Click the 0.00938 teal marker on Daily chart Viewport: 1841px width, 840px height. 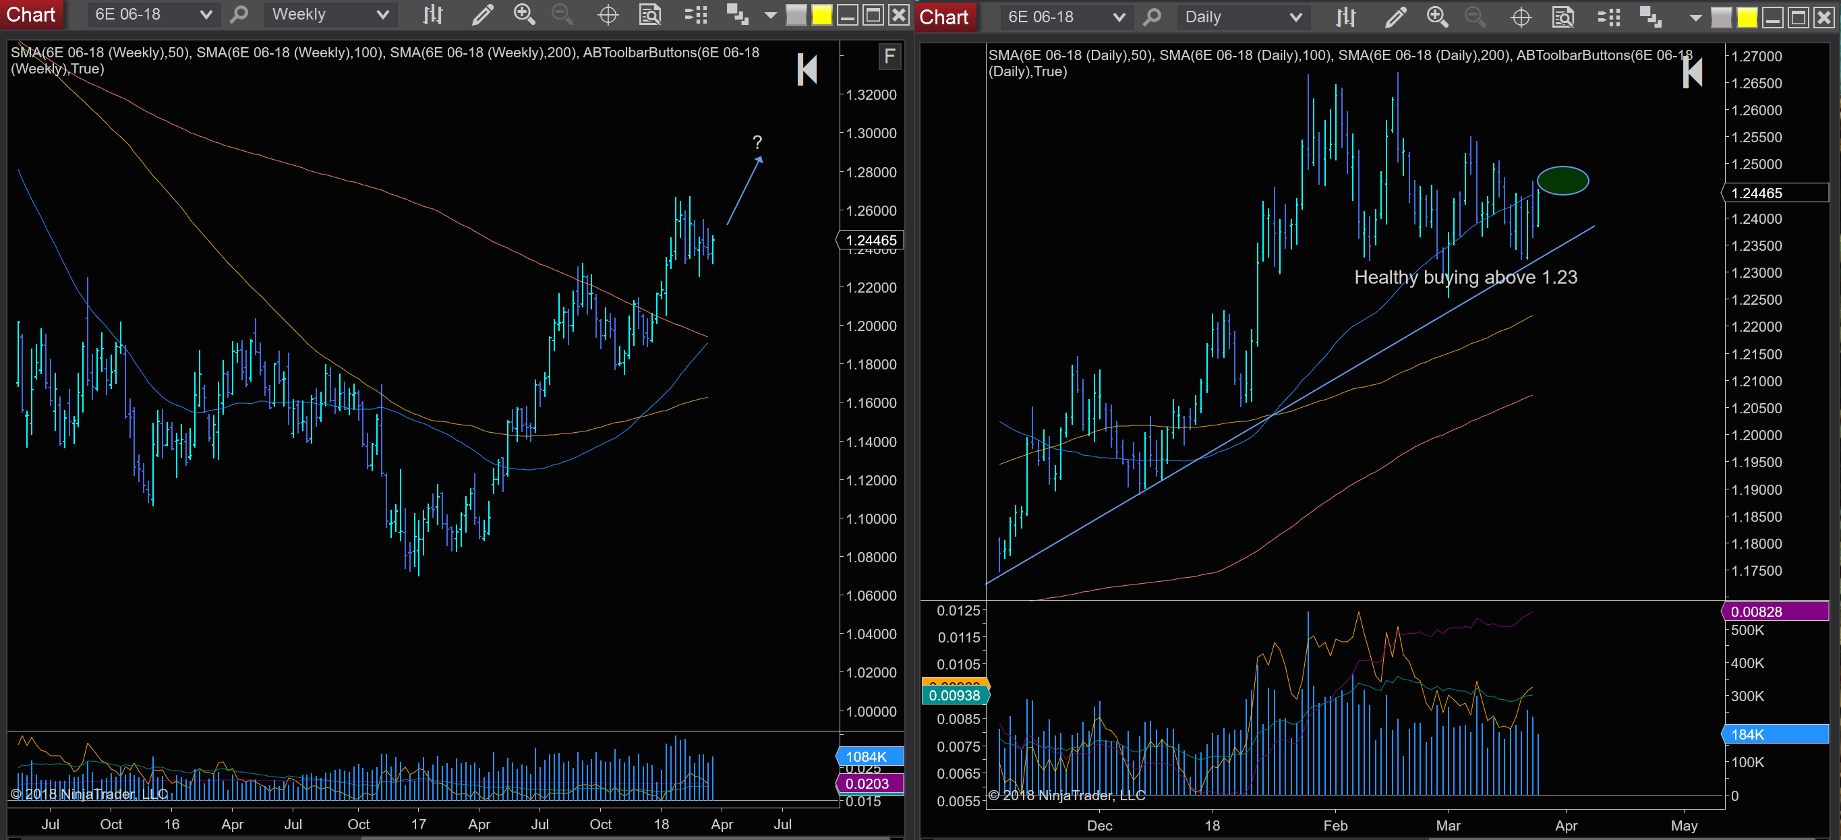pos(955,695)
